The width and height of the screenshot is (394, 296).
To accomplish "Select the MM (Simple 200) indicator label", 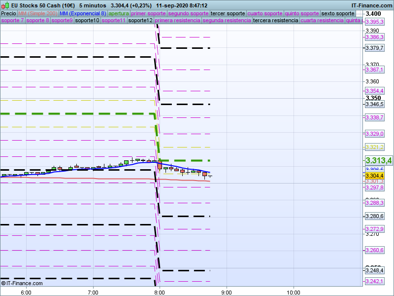I will tap(37, 13).
